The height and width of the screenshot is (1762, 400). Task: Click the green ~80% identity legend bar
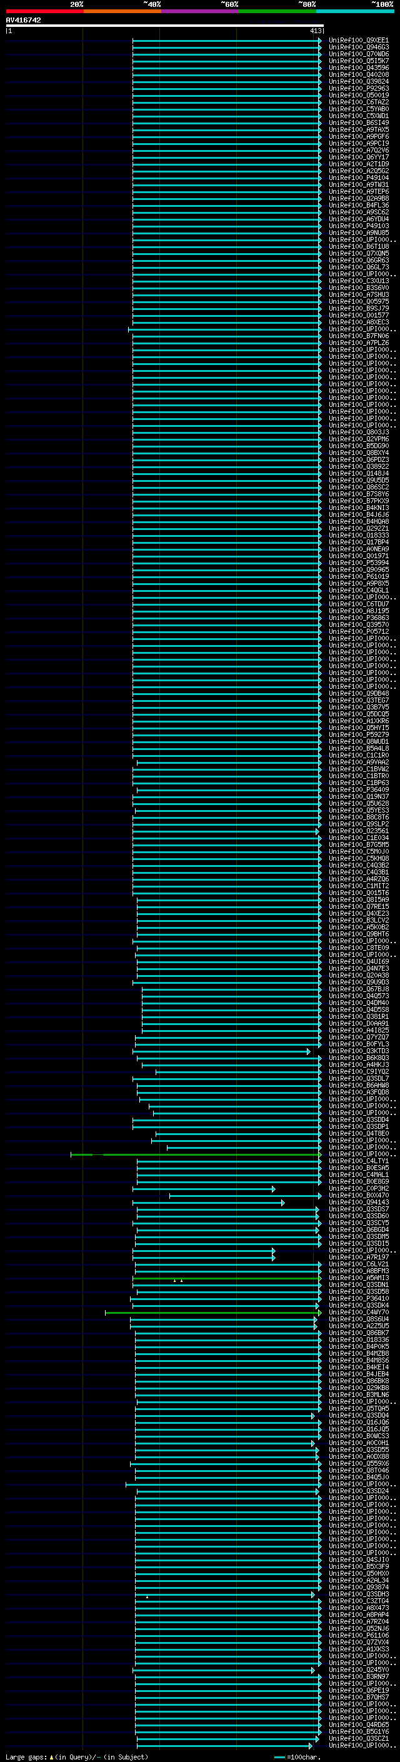coord(277,11)
